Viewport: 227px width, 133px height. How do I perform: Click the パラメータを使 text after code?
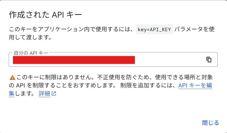click(x=195, y=30)
